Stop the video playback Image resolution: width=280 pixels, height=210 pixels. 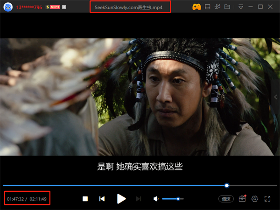click(85, 199)
